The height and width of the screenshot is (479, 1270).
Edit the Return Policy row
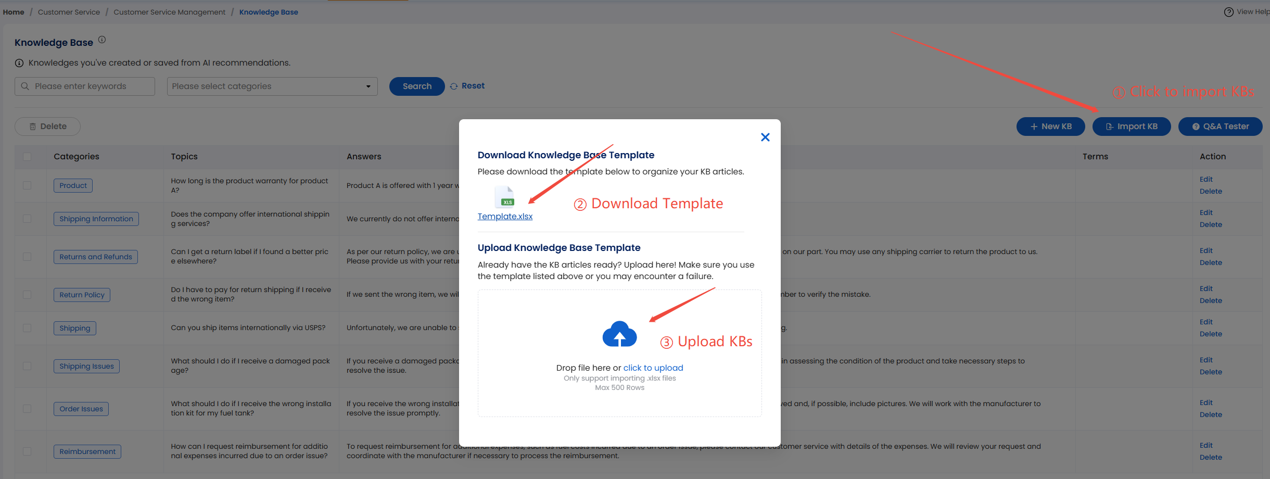point(1206,288)
